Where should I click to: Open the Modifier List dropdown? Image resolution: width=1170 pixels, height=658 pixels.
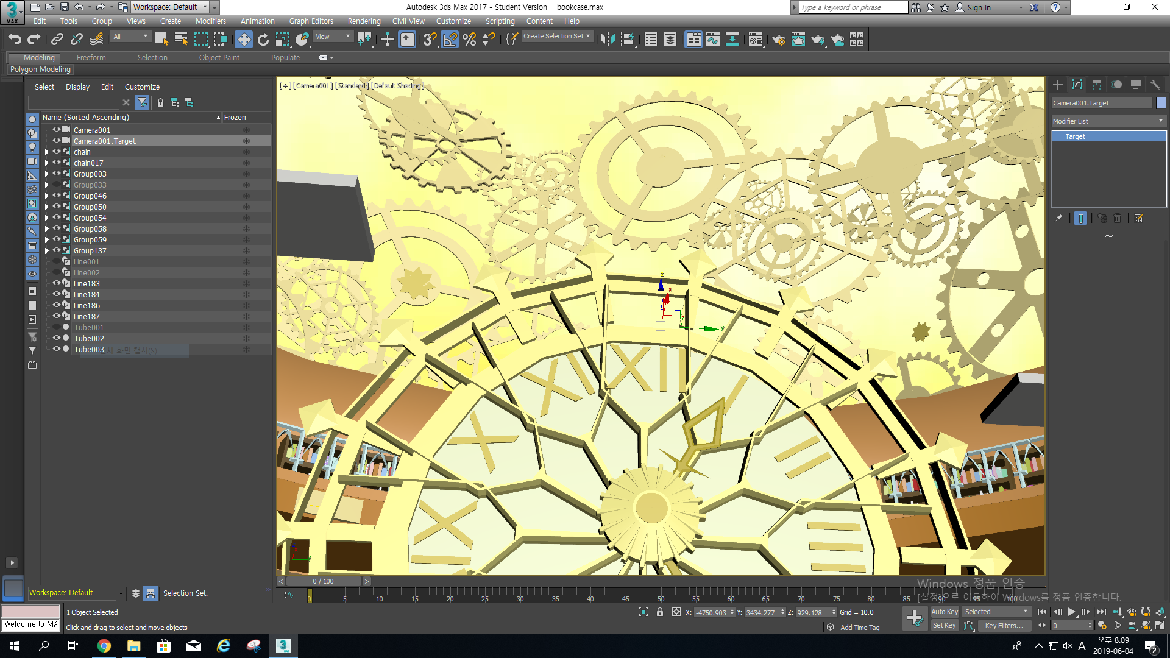coord(1108,121)
